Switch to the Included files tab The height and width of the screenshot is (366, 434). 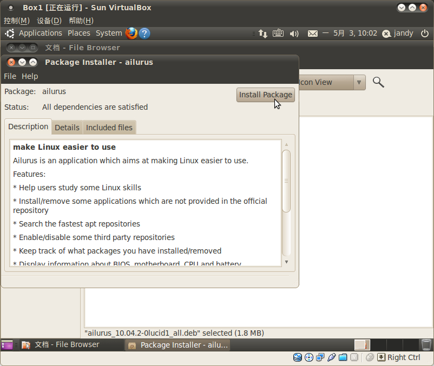(109, 128)
